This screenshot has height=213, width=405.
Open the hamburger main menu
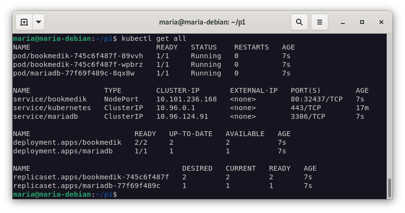click(319, 22)
